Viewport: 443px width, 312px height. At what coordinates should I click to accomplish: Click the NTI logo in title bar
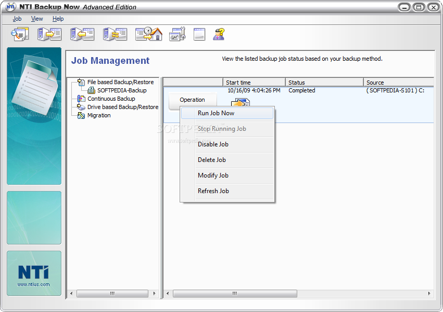(x=11, y=6)
